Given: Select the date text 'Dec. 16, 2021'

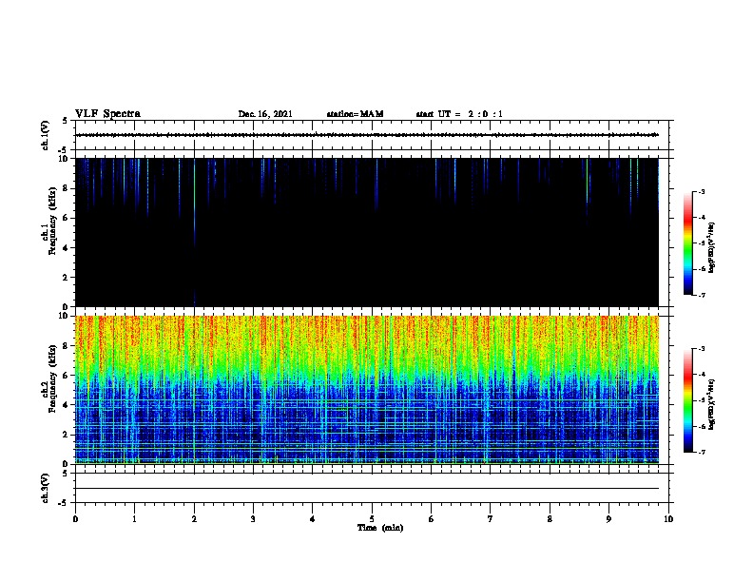Looking at the screenshot, I should pyautogui.click(x=265, y=114).
